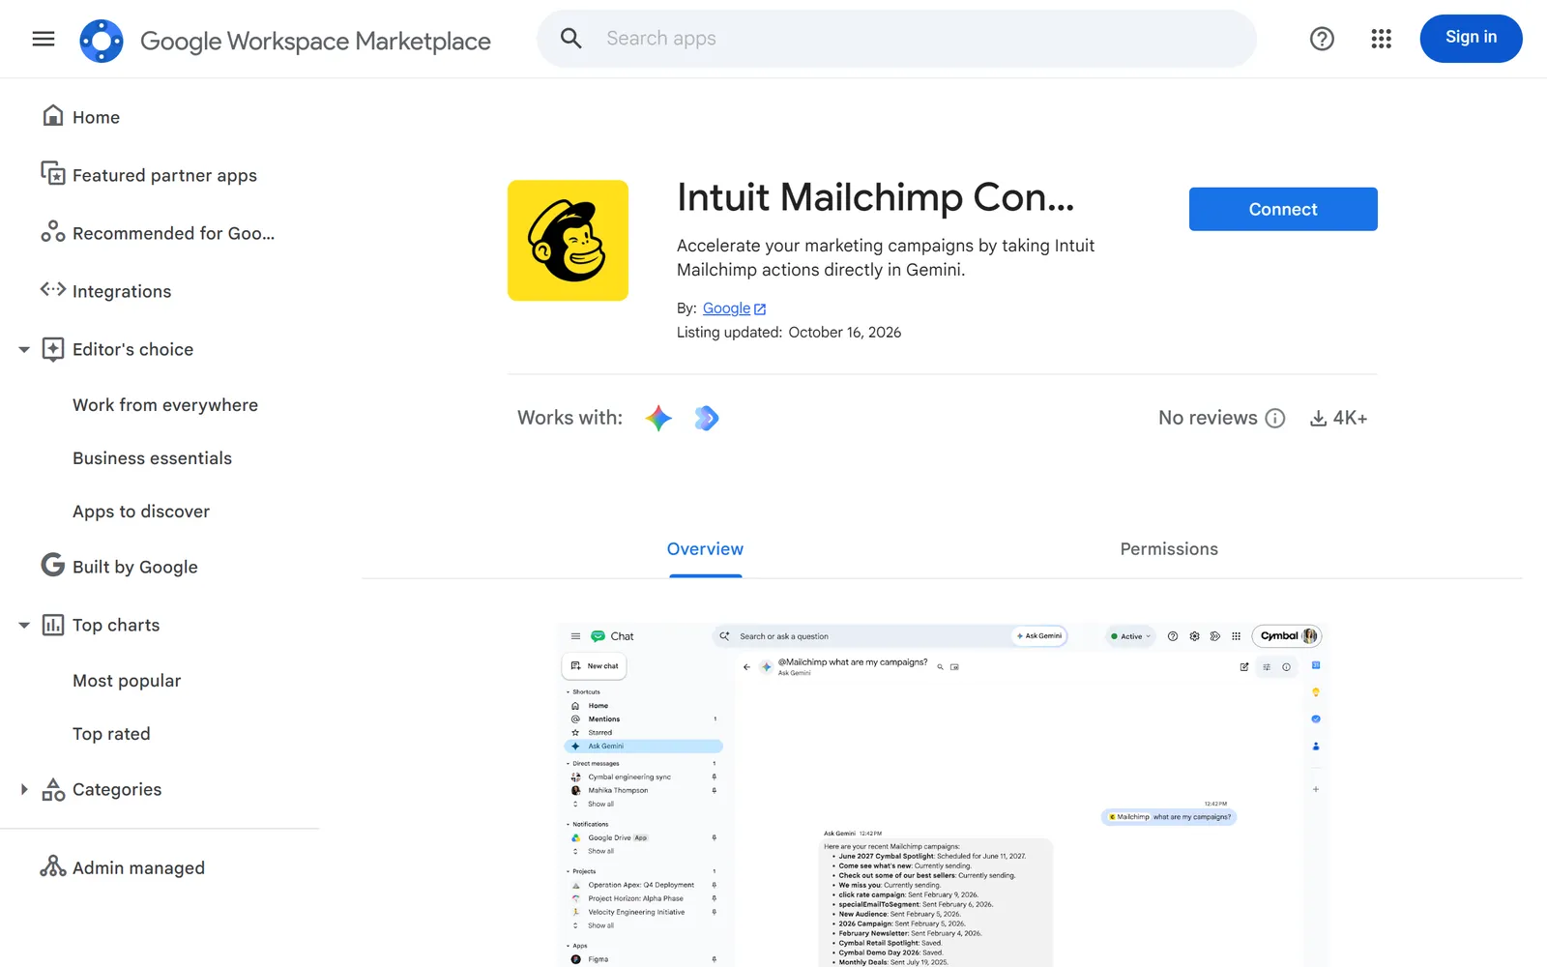Collapse the Top charts section
Viewport: 1547px width, 967px height.
(24, 625)
